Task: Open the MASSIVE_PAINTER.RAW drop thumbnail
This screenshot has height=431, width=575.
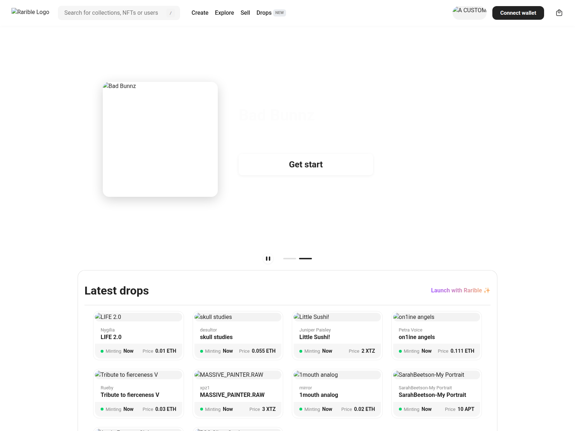Action: [238, 375]
